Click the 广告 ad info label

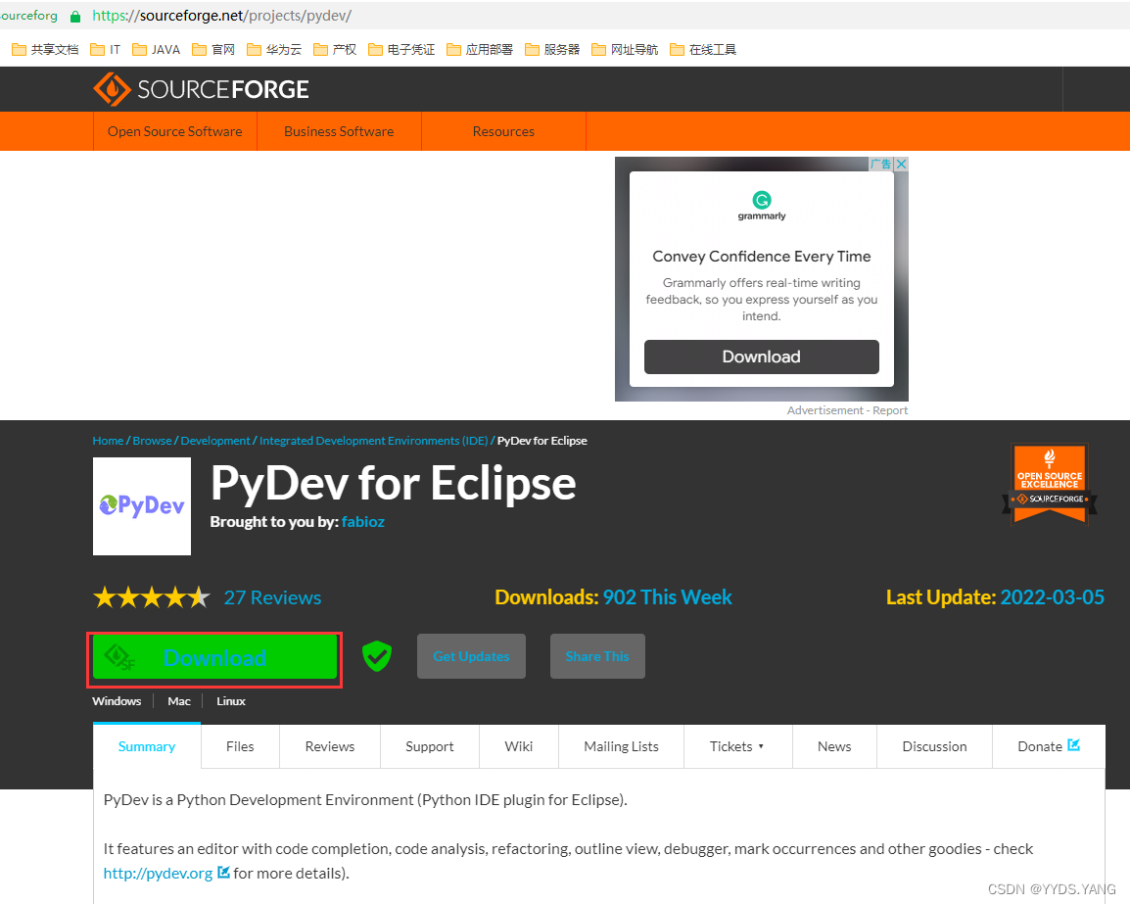tap(880, 164)
